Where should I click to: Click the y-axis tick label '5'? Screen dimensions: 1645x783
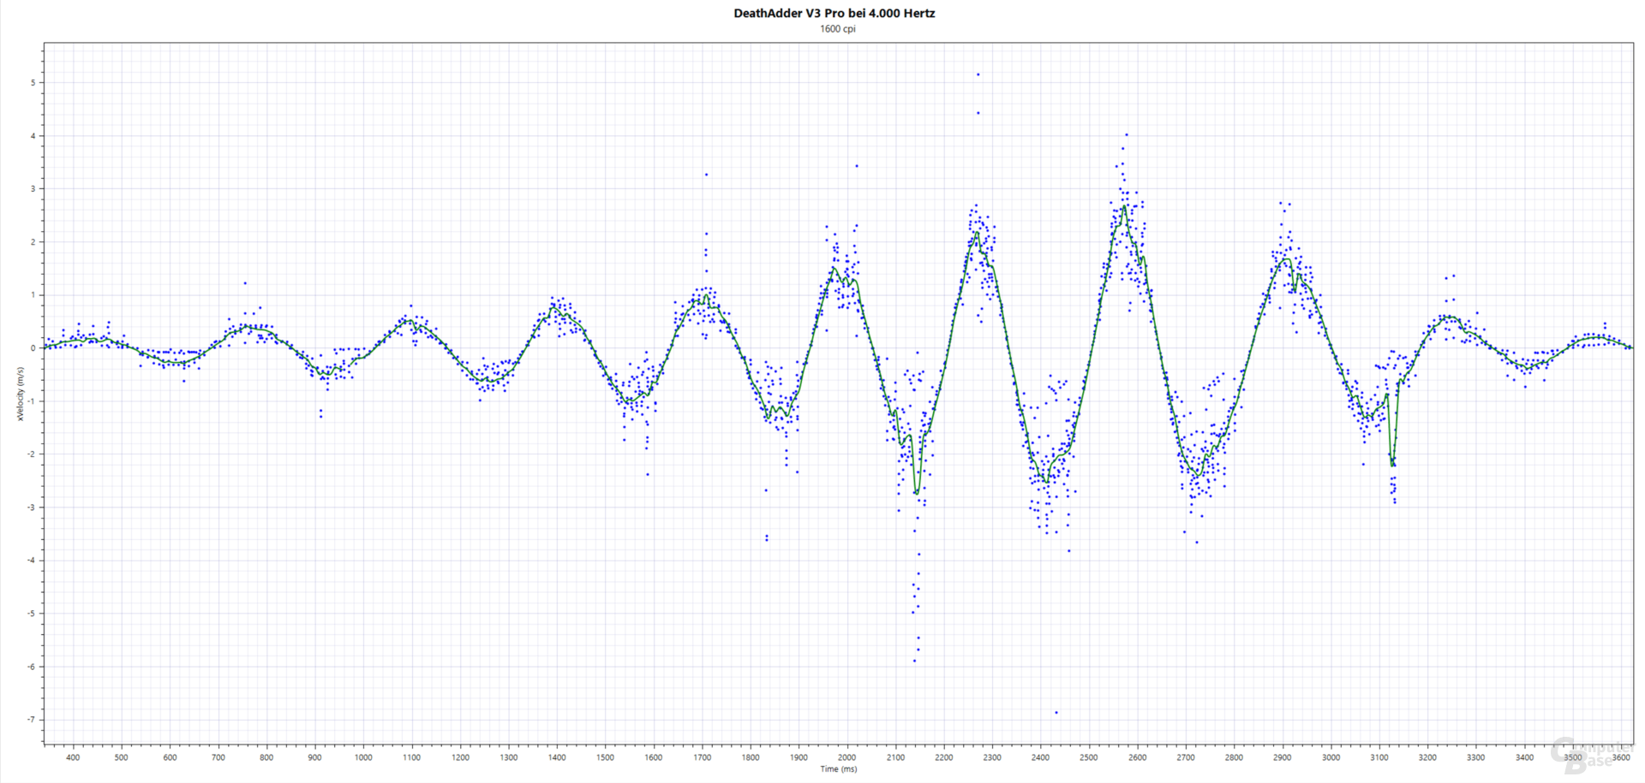coord(33,83)
